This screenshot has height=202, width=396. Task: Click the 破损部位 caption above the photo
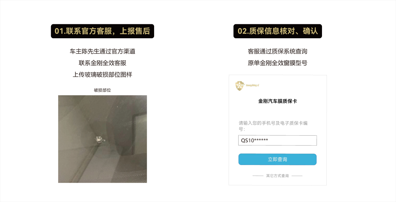(102, 90)
